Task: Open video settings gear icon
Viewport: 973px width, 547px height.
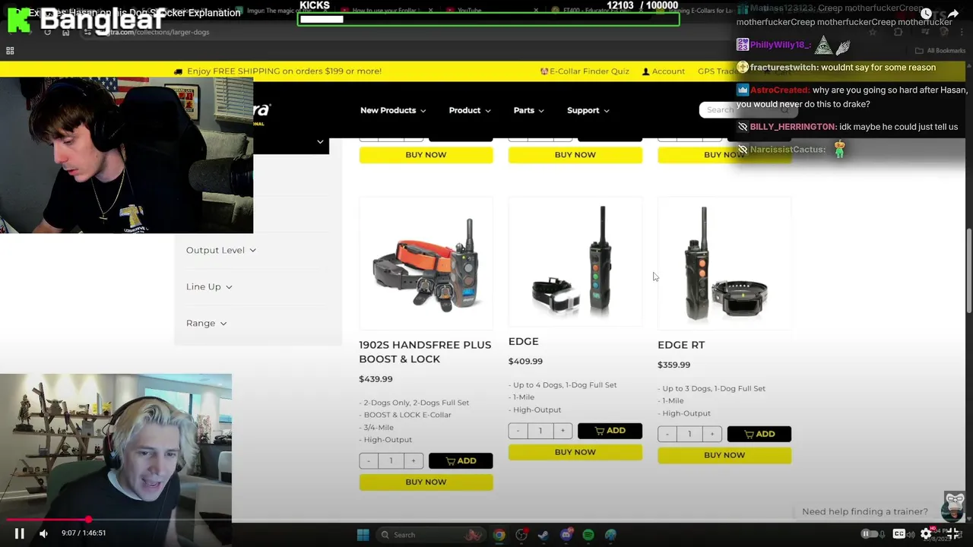Action: (x=926, y=534)
